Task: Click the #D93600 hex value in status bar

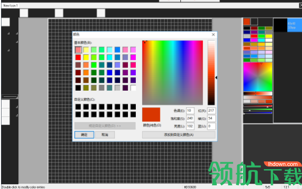Action: point(190,187)
